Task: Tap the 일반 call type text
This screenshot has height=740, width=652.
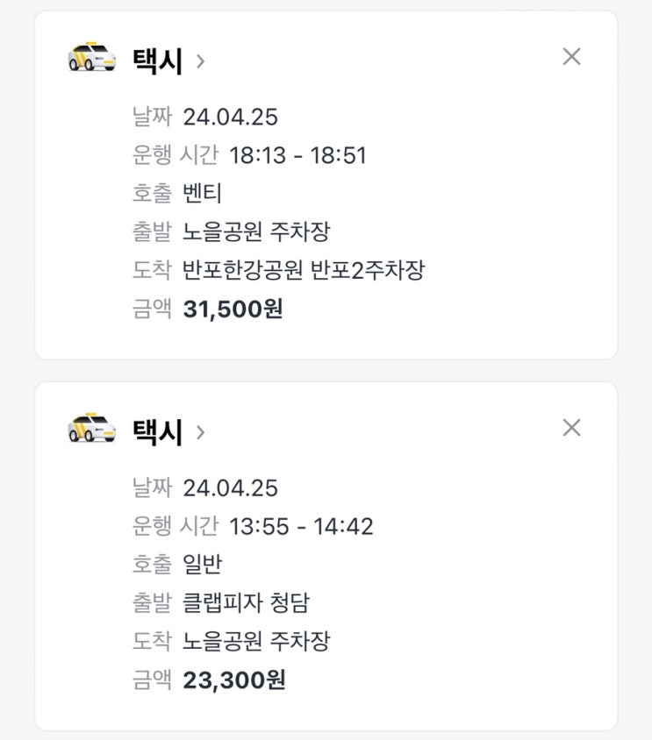Action: [202, 565]
